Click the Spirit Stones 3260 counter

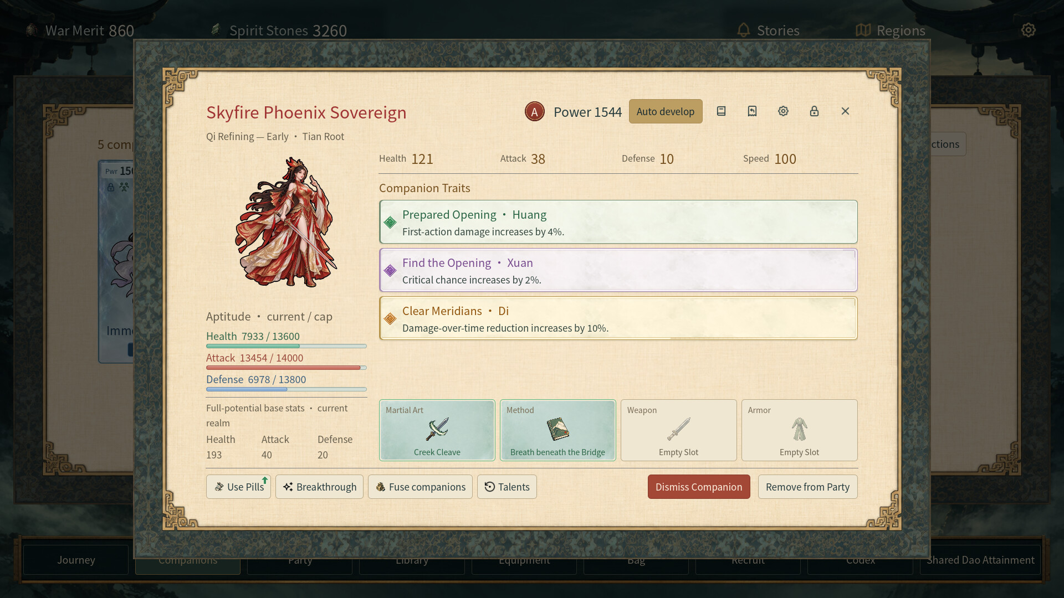[x=279, y=30]
